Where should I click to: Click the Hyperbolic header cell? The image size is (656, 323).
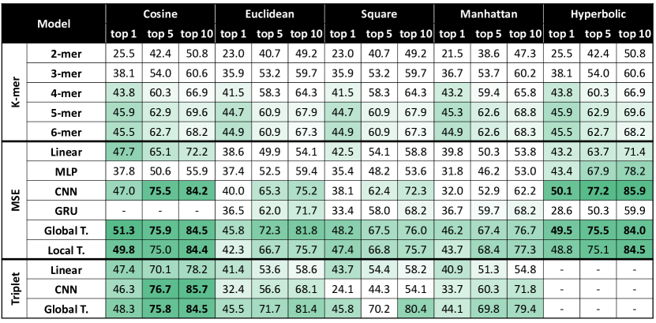coord(598,13)
